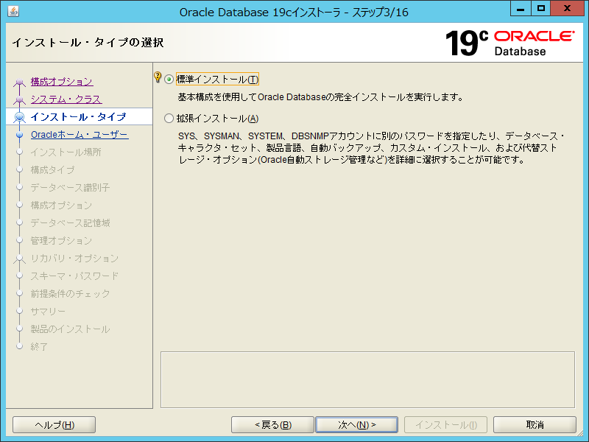
Task: Maximize the installer window
Action: (541, 9)
